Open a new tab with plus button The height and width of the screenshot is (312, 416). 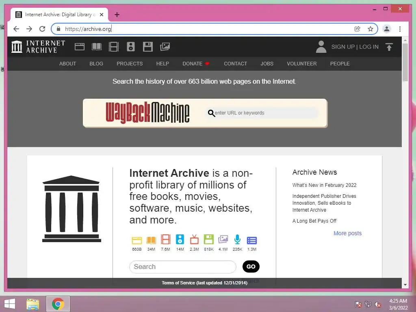click(x=117, y=15)
